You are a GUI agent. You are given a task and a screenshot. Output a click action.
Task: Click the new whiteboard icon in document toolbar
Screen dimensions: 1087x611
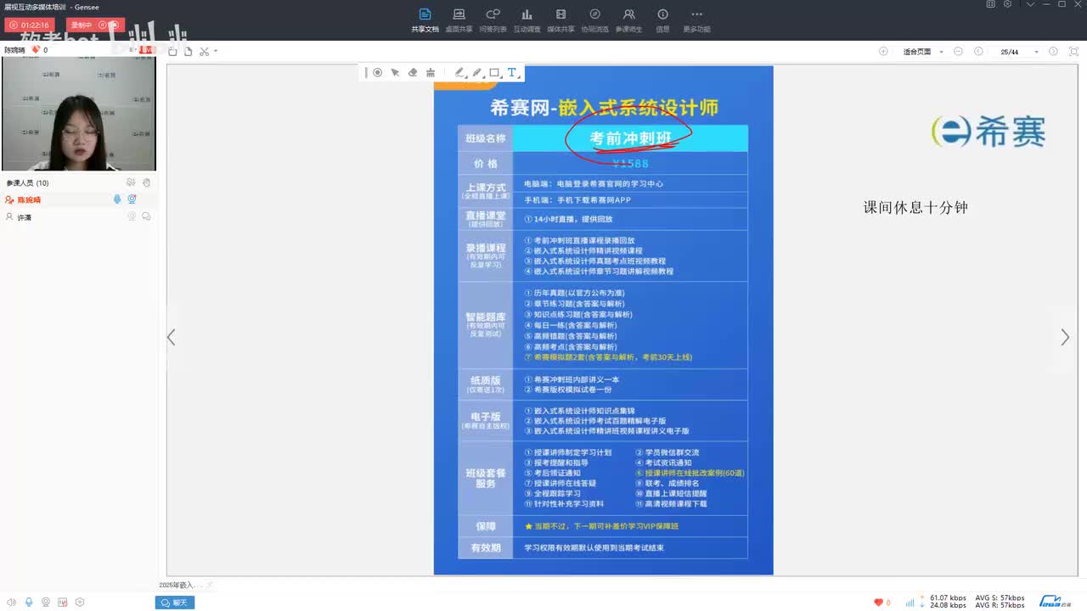172,52
